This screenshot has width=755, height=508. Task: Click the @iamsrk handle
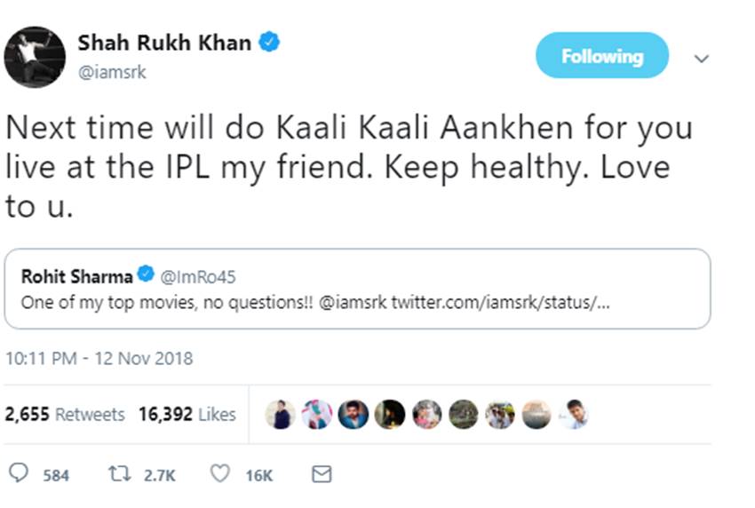coord(112,73)
